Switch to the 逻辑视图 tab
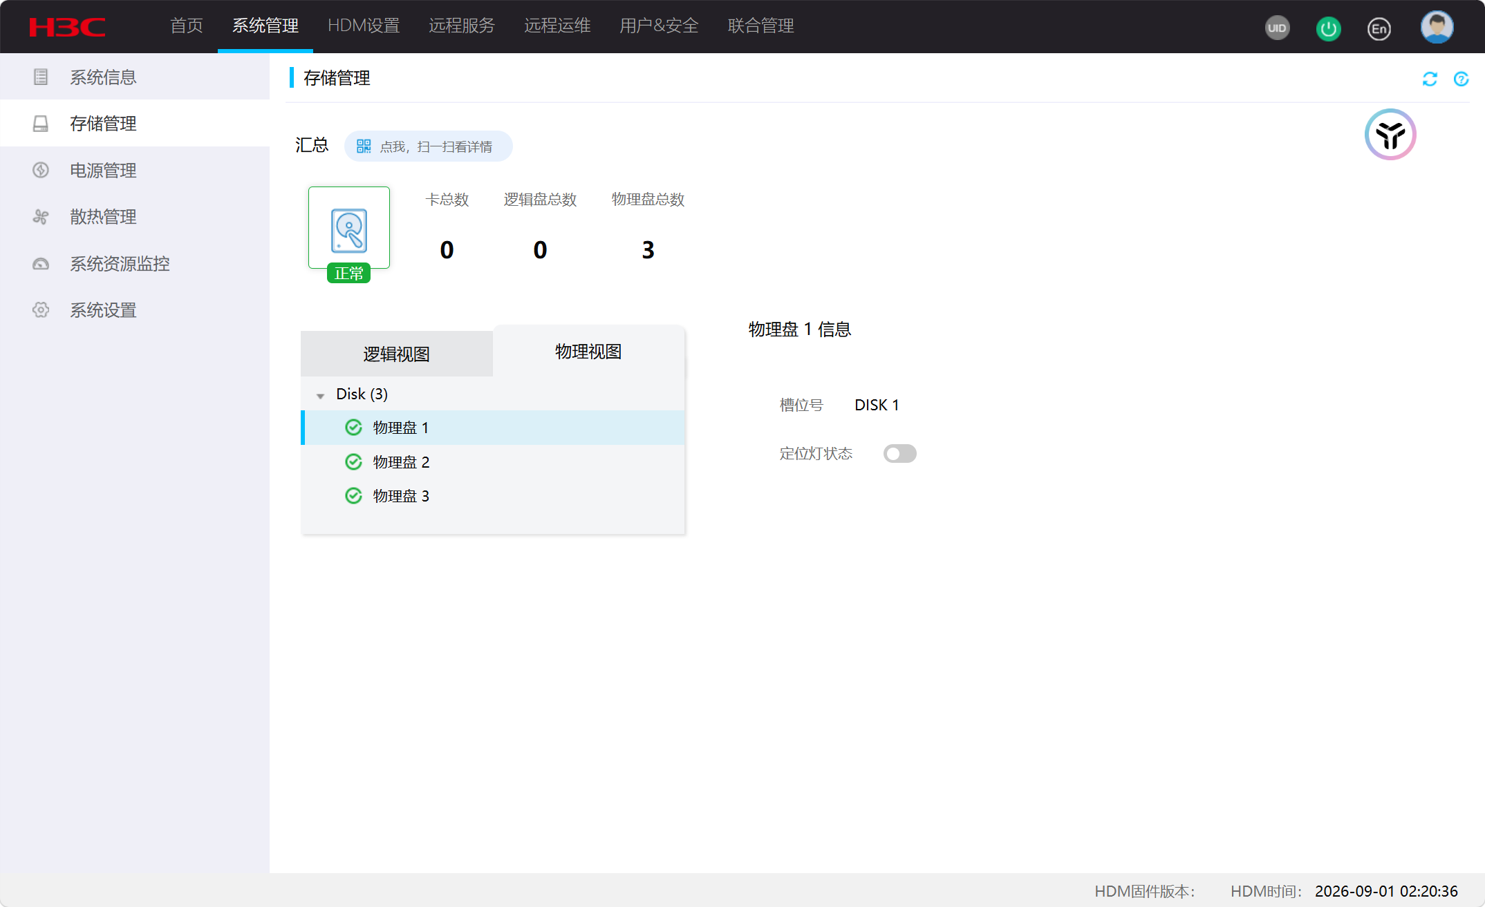The image size is (1485, 907). click(x=397, y=354)
